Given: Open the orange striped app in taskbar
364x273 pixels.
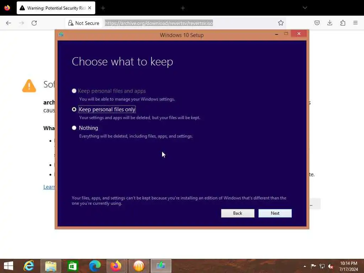Looking at the screenshot, I should (139, 266).
